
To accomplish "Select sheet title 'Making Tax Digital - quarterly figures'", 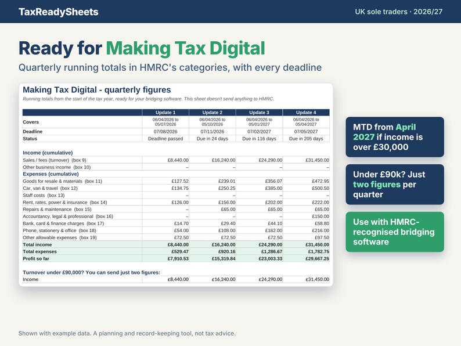I will (97, 89).
